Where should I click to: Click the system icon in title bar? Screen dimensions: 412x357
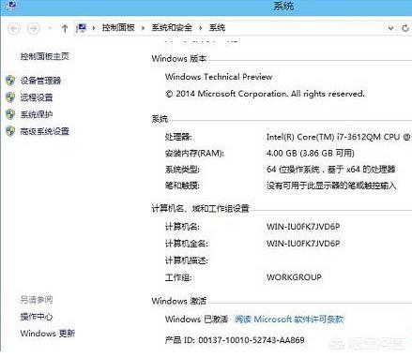(10, 6)
